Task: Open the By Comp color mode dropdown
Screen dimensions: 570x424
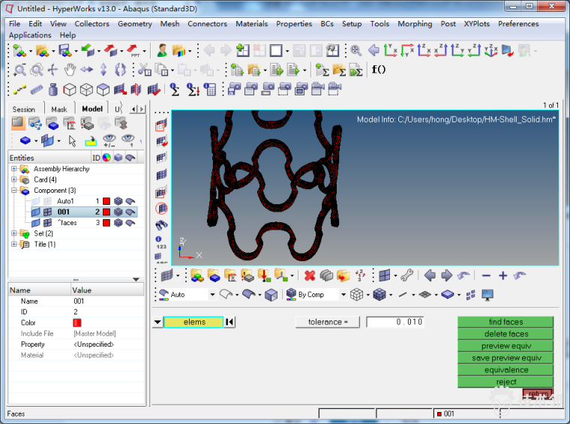Action: [343, 295]
